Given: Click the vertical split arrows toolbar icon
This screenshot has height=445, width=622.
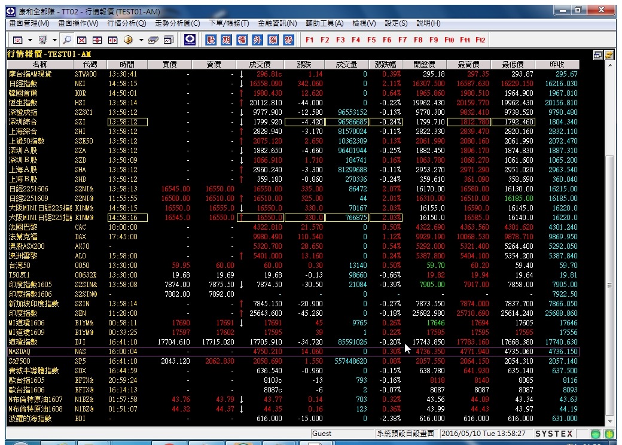Looking at the screenshot, I should pos(97,39).
